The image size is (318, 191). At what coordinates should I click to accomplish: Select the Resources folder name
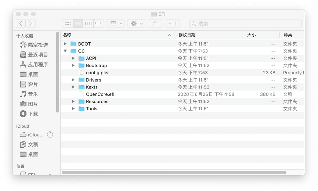click(x=97, y=101)
